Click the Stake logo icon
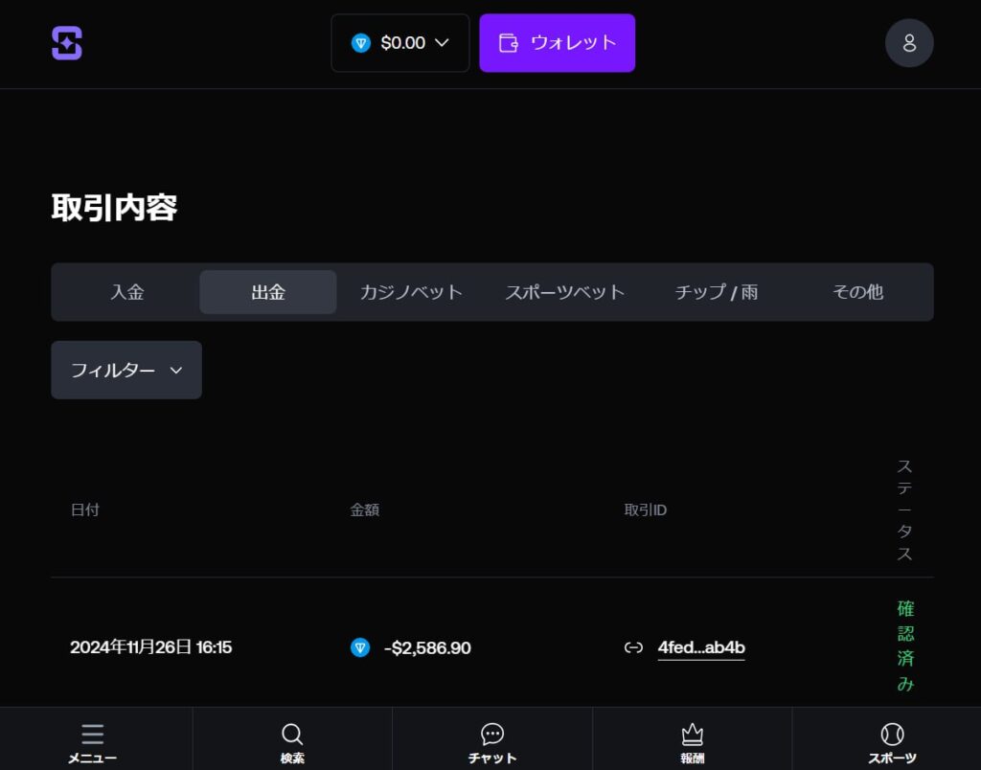Image resolution: width=981 pixels, height=770 pixels. point(67,43)
